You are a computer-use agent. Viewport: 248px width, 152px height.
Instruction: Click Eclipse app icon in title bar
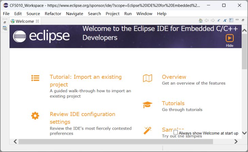[x=6, y=5]
